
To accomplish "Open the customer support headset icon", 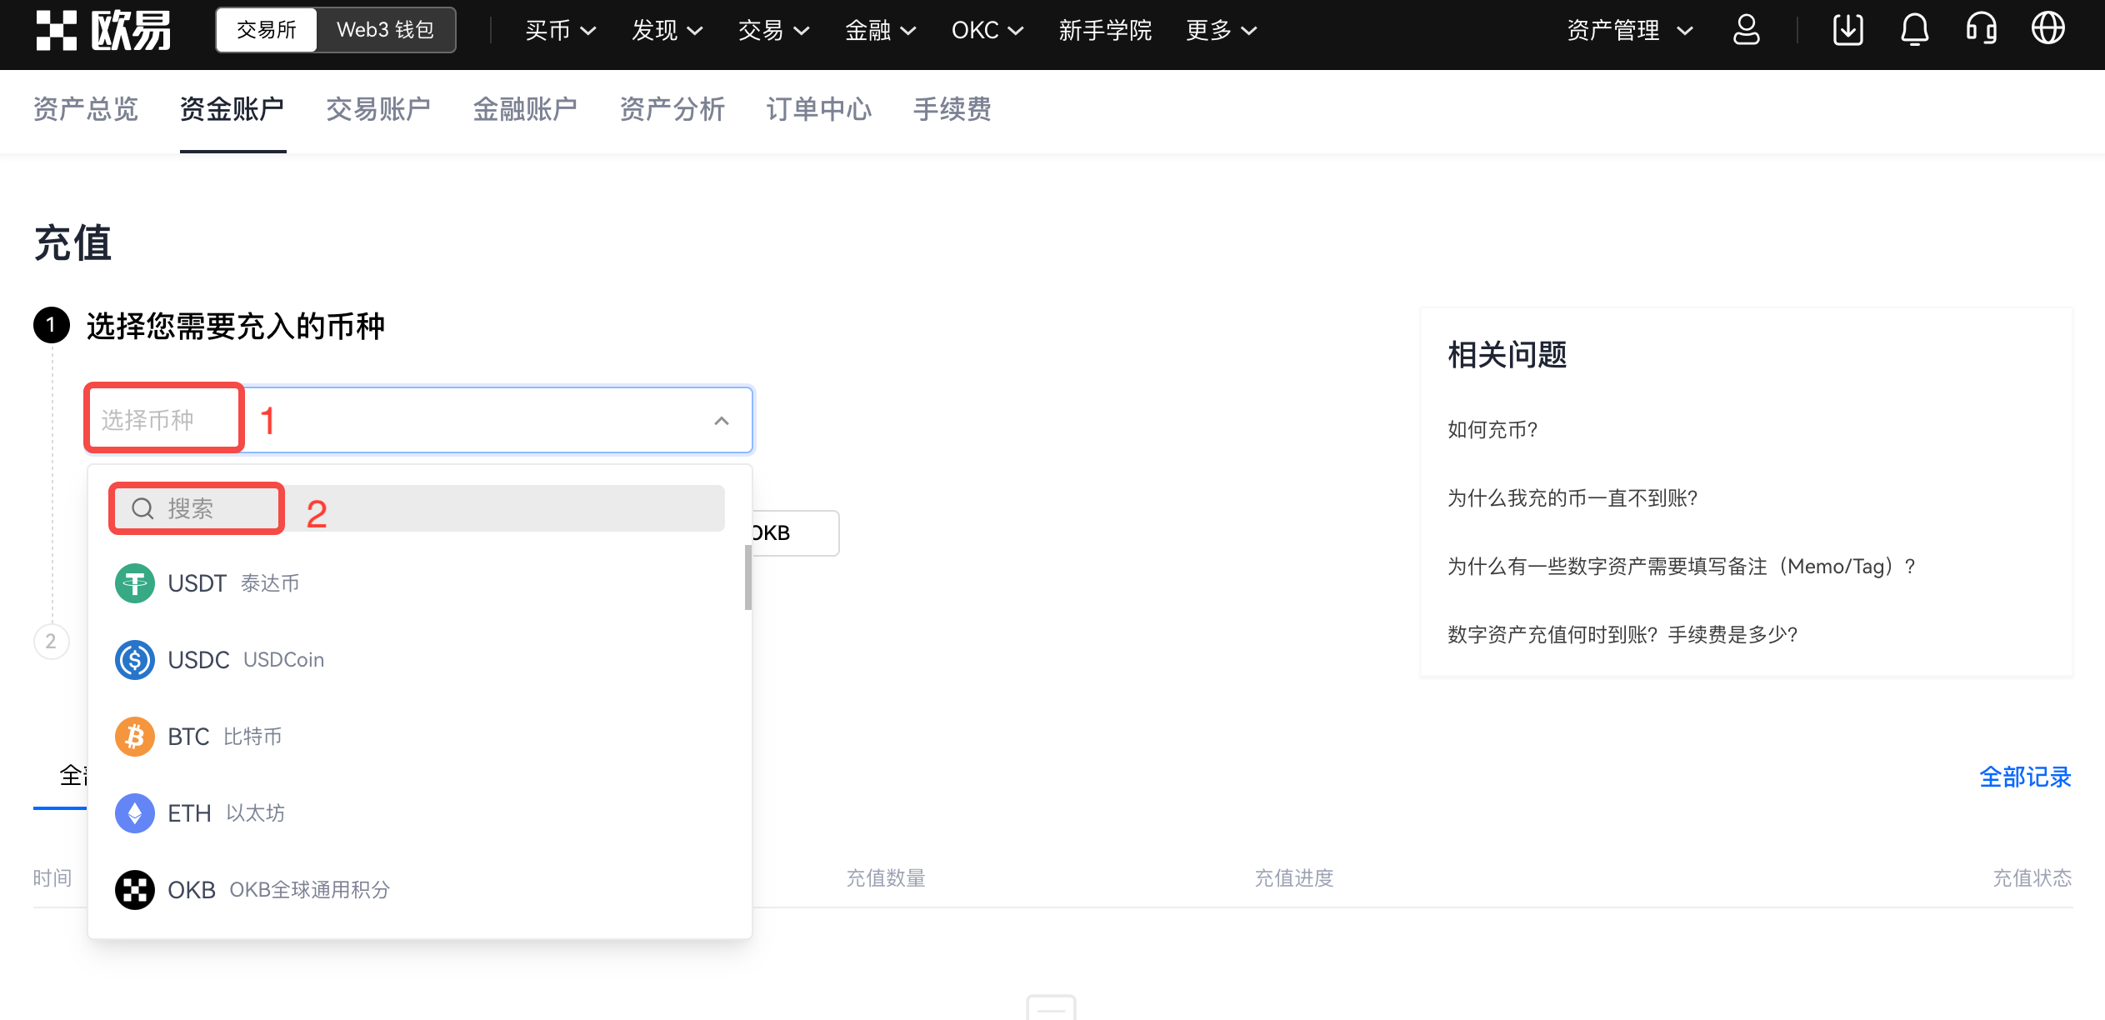I will (x=1981, y=30).
